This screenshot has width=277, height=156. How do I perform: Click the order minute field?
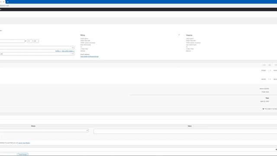click(36, 41)
